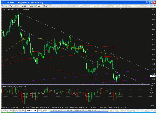The image size is (157, 113).
Task: Click the 3 Dec 12:00 time axis label
Action: point(83,108)
